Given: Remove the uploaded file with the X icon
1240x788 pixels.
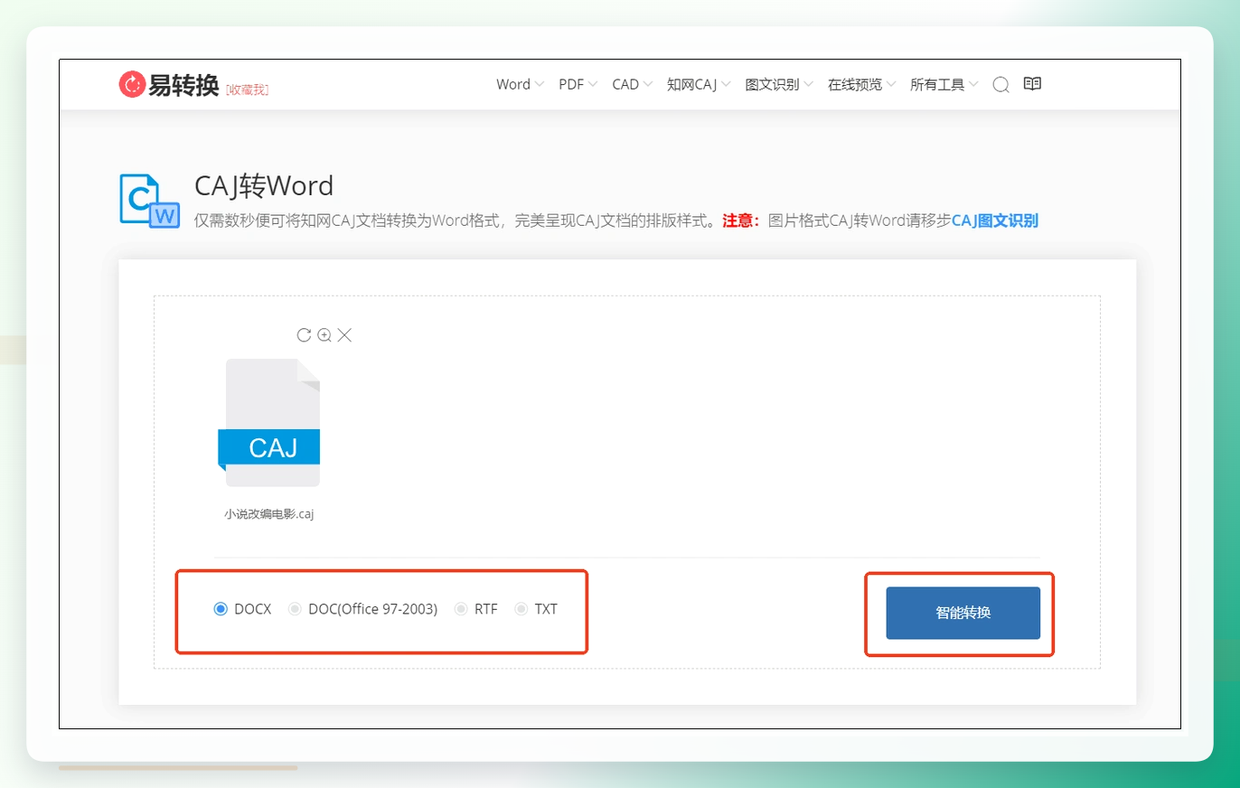Looking at the screenshot, I should pos(344,335).
